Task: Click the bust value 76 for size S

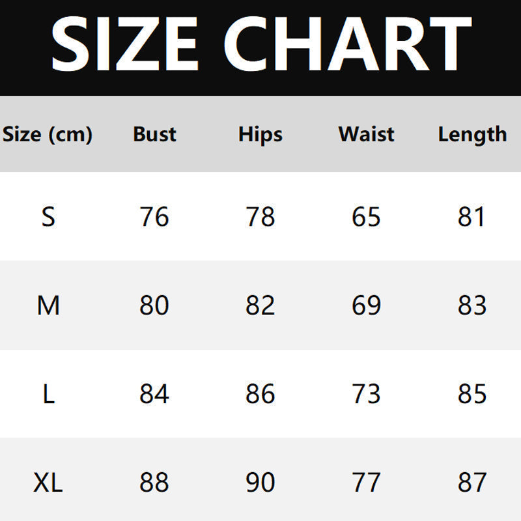Action: point(154,216)
